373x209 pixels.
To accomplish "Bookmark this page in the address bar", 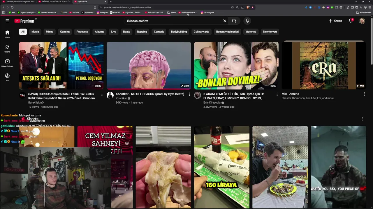I will point(95,7).
